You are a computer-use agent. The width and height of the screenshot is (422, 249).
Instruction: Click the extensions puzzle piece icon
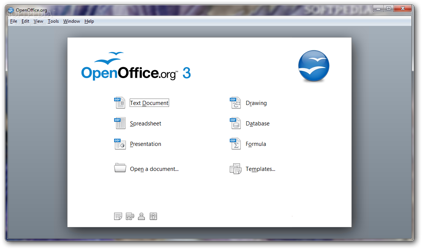[x=130, y=216]
